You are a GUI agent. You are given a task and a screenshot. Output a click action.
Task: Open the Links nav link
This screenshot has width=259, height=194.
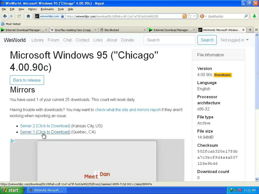(98, 40)
